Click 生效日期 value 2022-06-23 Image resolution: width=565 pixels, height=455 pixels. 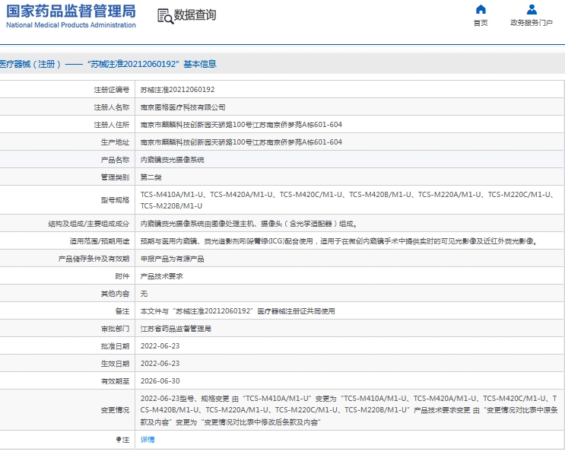[160, 364]
